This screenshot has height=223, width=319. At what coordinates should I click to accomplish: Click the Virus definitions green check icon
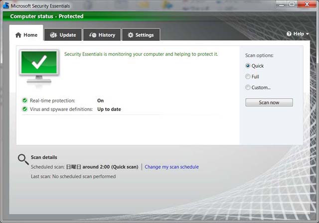tap(25, 109)
